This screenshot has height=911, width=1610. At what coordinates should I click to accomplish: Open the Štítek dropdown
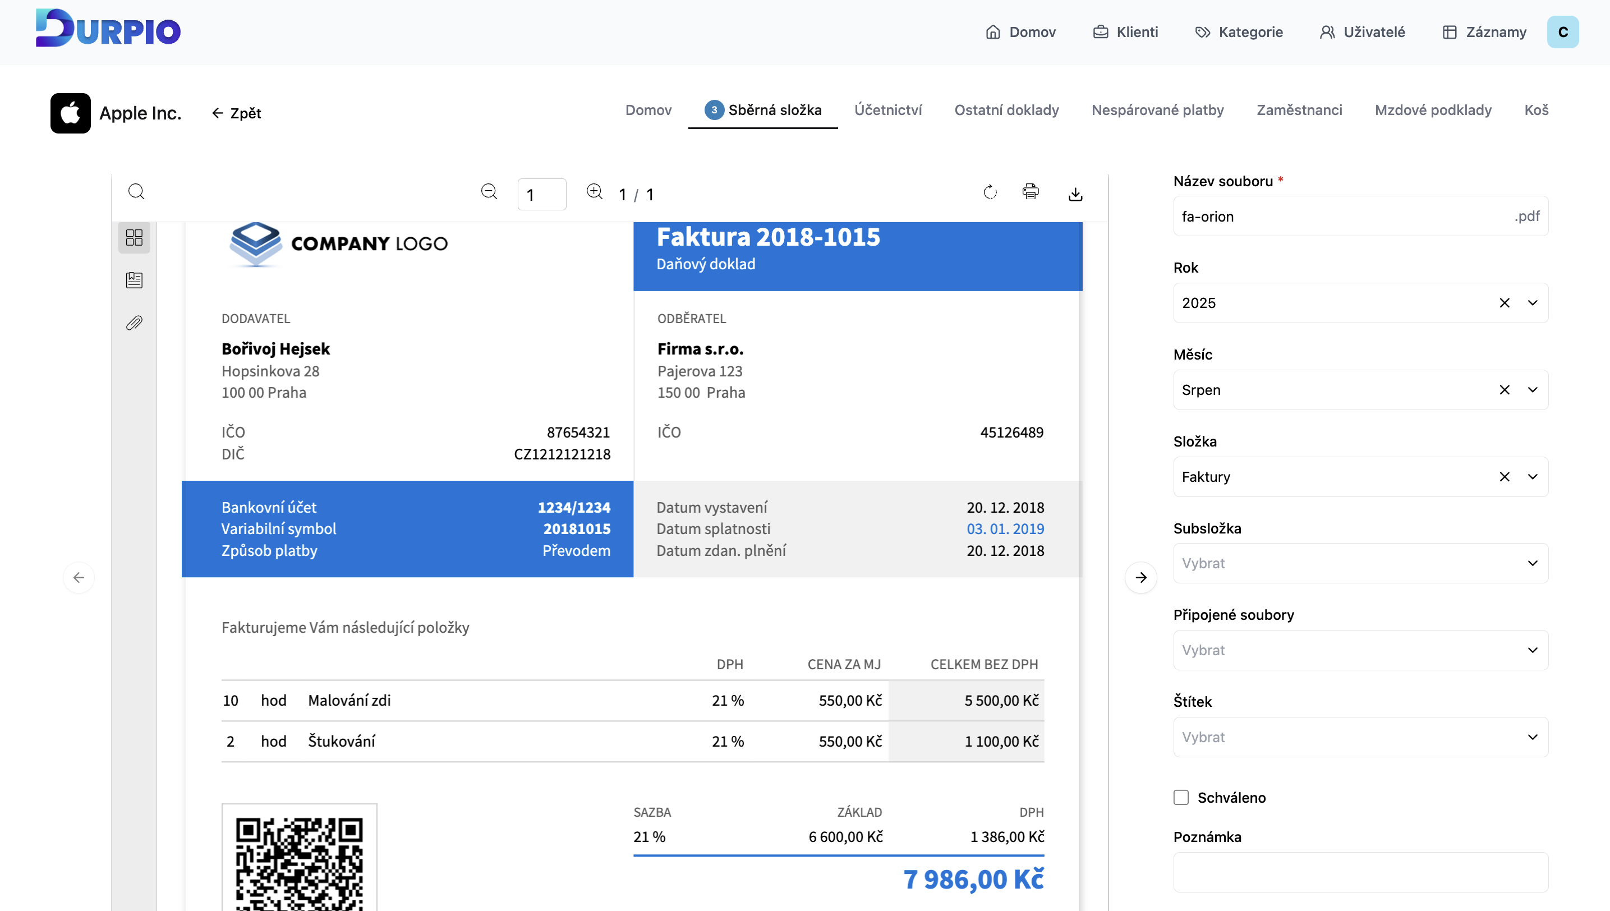click(x=1533, y=737)
